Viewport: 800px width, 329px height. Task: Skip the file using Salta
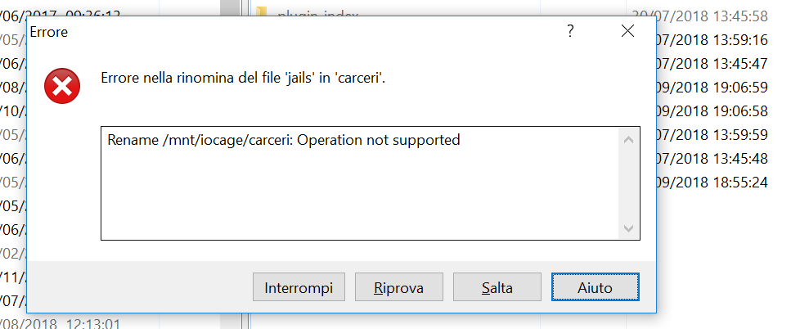[x=497, y=287]
